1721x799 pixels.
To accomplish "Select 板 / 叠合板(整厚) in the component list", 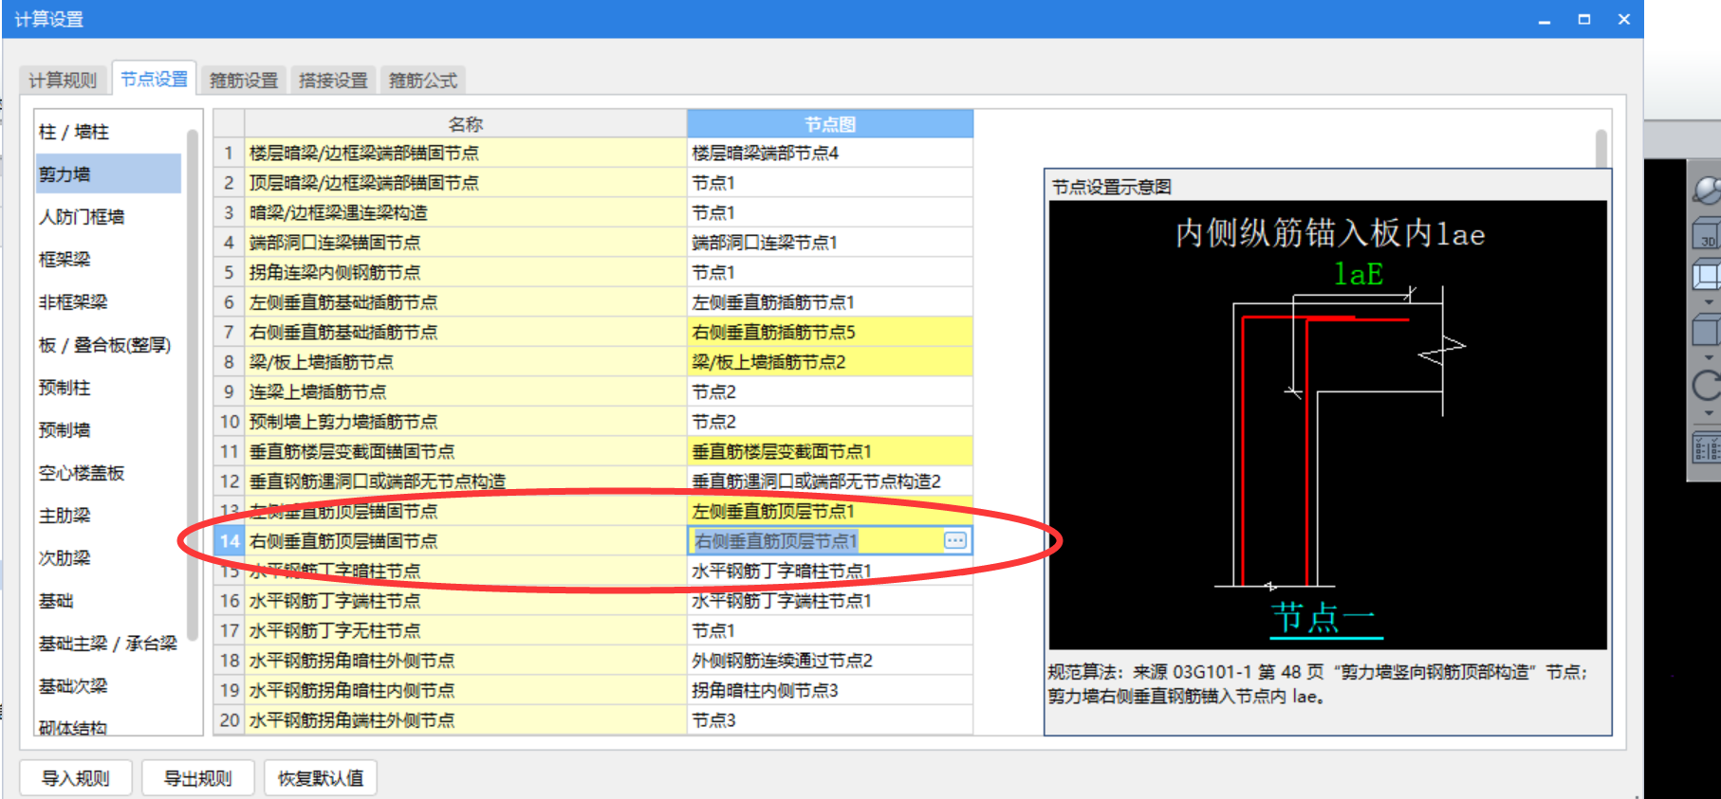I will click(107, 345).
